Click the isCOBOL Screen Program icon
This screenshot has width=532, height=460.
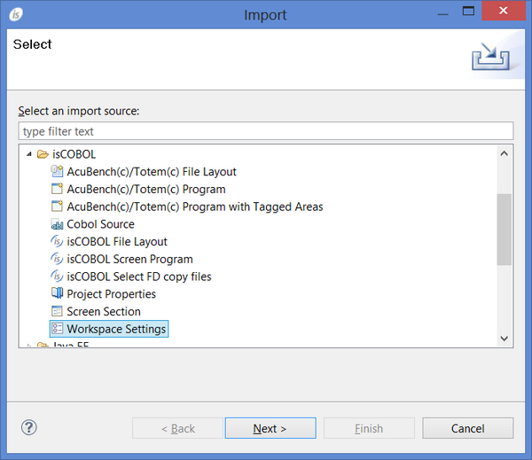(58, 259)
